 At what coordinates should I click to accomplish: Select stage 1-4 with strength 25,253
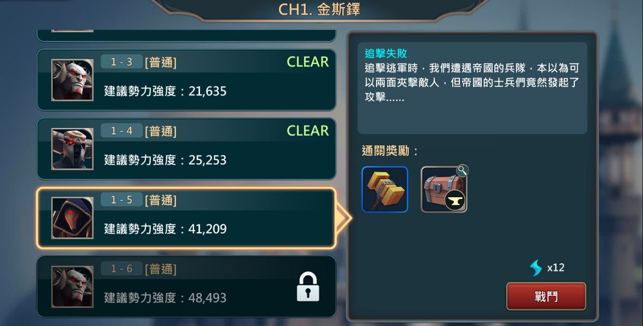[x=186, y=149]
